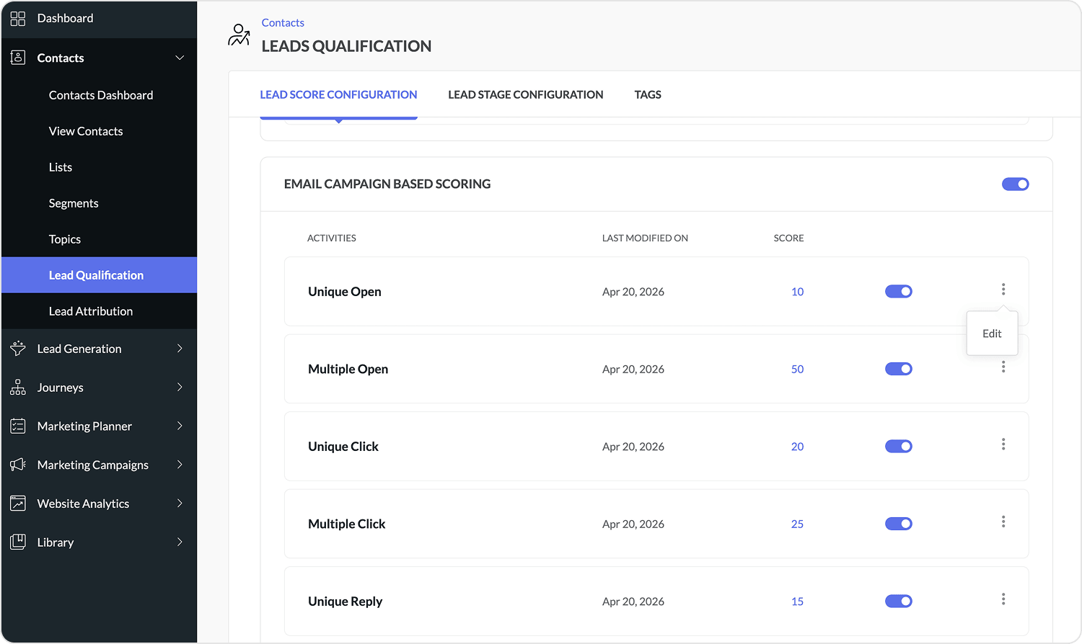1082x644 pixels.
Task: Click the Contacts breadcrumb link
Action: (x=283, y=23)
